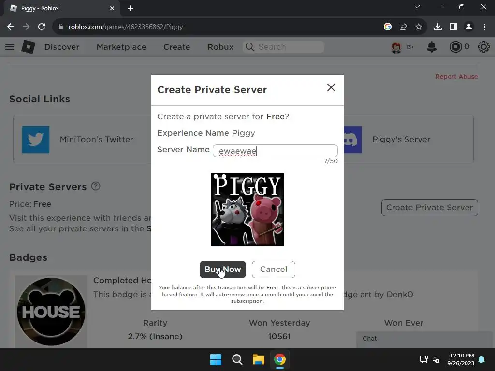Viewport: 495px width, 371px height.
Task: Go forward in the browser
Action: pyautogui.click(x=26, y=27)
